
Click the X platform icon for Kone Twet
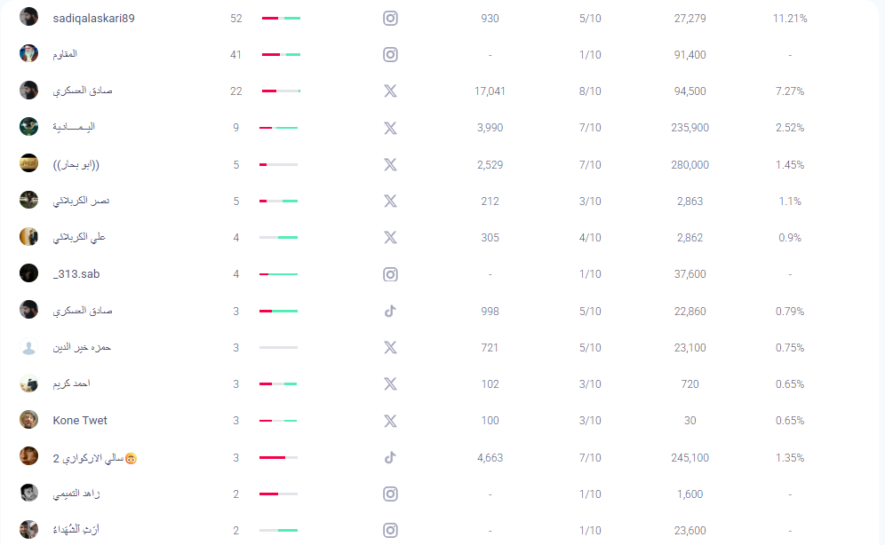(x=390, y=421)
